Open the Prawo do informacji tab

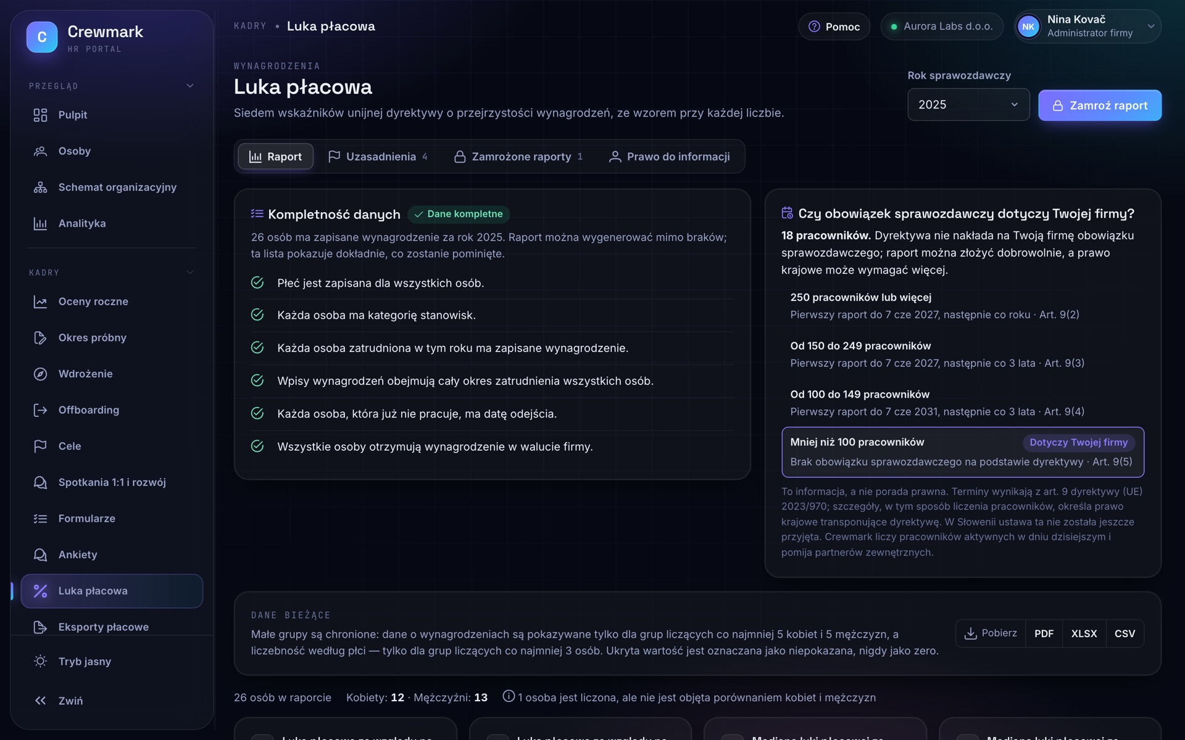[669, 157]
